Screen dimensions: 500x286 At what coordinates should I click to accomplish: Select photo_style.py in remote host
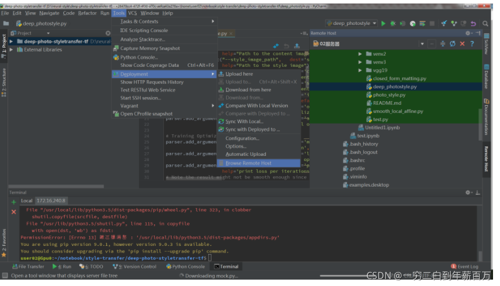pyautogui.click(x=386, y=95)
